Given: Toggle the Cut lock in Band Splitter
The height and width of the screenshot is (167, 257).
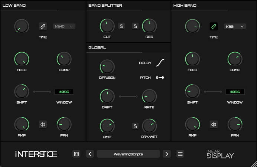Looking at the screenshot, I should point(121,26).
